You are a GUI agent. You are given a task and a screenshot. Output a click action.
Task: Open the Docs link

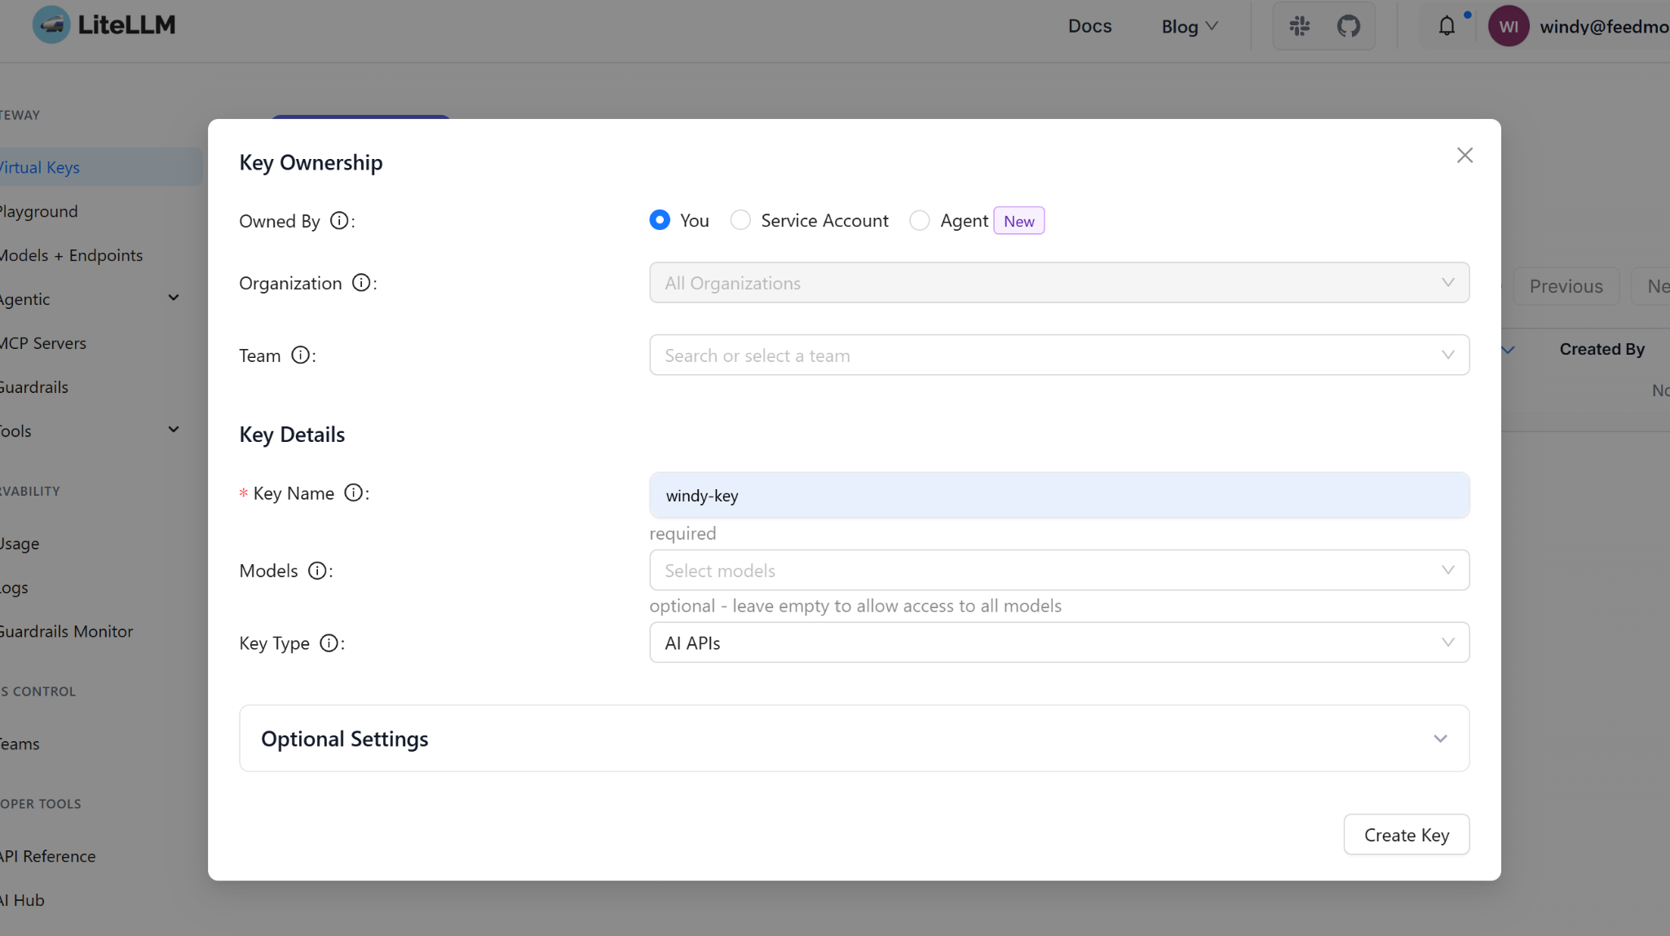[x=1089, y=26]
